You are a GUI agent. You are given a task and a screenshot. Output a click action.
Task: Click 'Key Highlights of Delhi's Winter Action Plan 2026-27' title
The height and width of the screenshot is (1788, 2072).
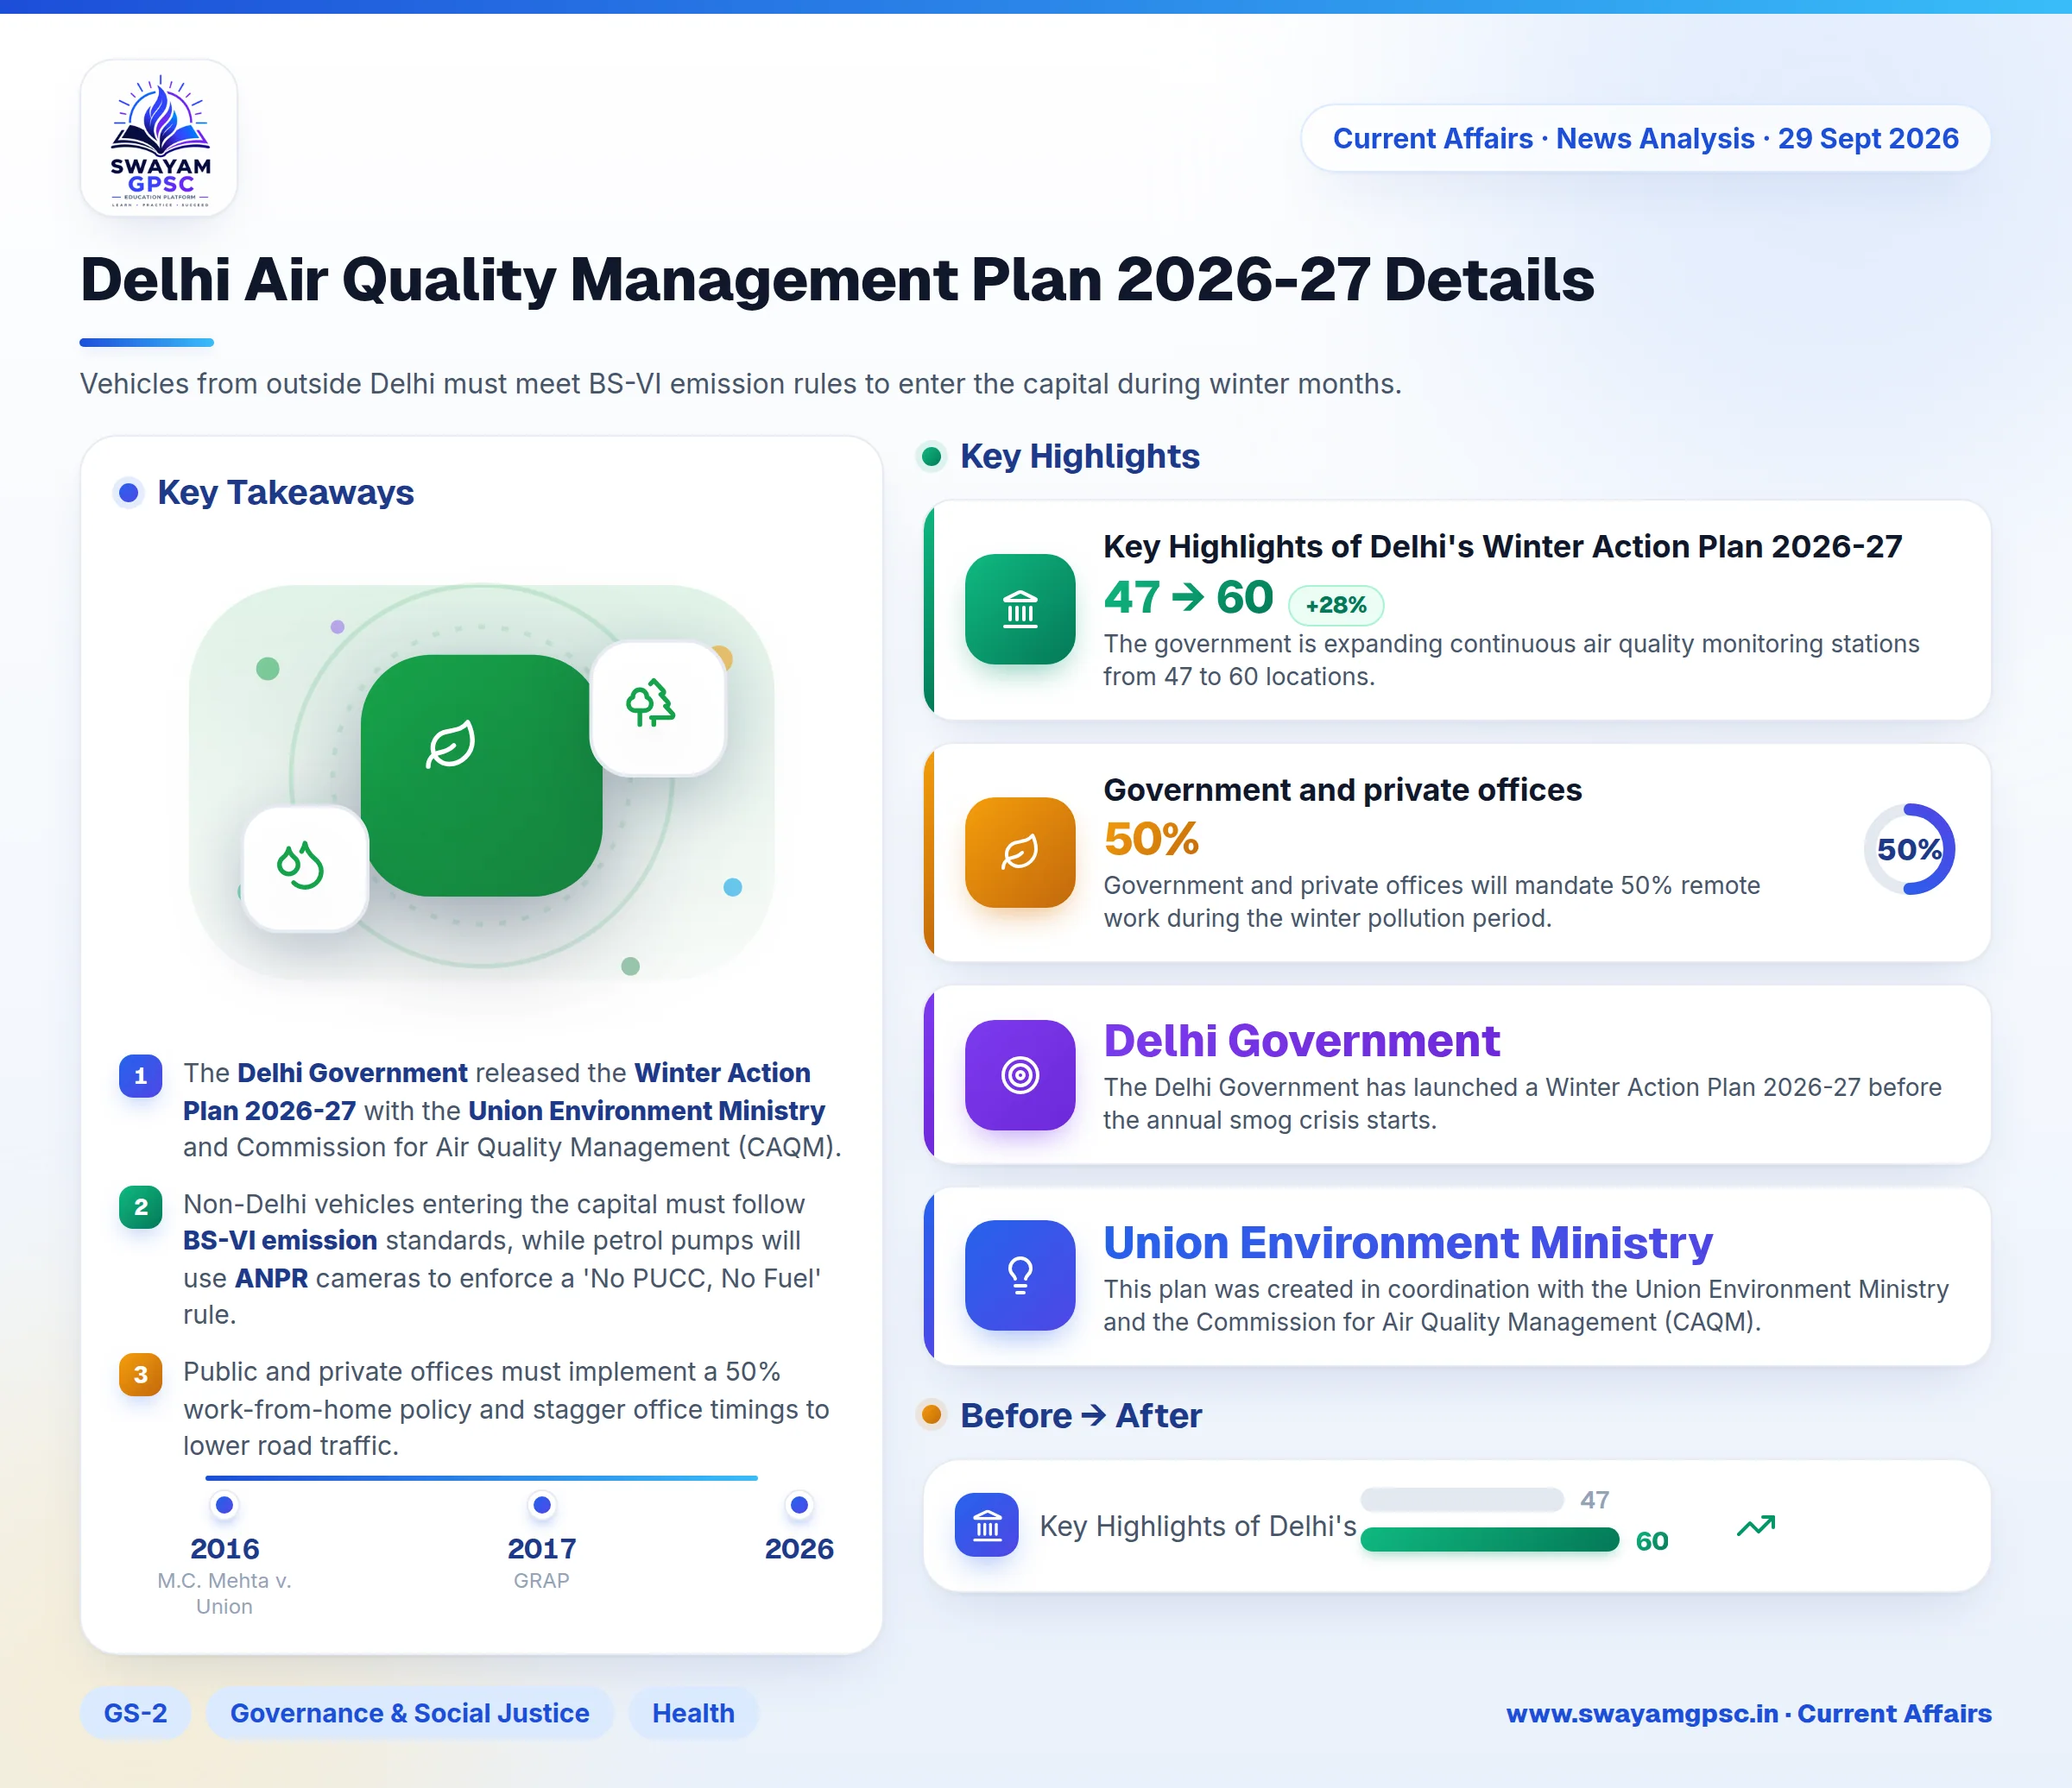pos(1502,545)
